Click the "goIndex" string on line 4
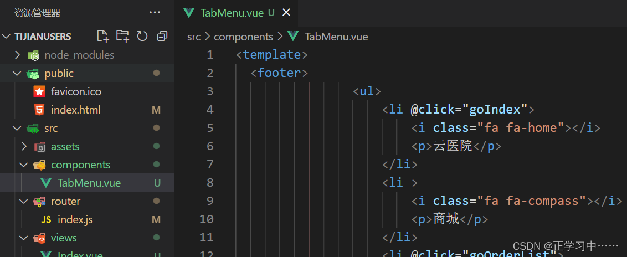 [495, 110]
